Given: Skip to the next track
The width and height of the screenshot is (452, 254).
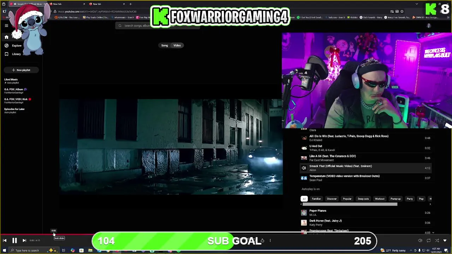Looking at the screenshot, I should coord(24,241).
